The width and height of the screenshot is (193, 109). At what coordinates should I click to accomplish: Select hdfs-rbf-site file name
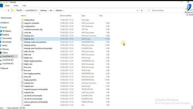[x=29, y=51]
